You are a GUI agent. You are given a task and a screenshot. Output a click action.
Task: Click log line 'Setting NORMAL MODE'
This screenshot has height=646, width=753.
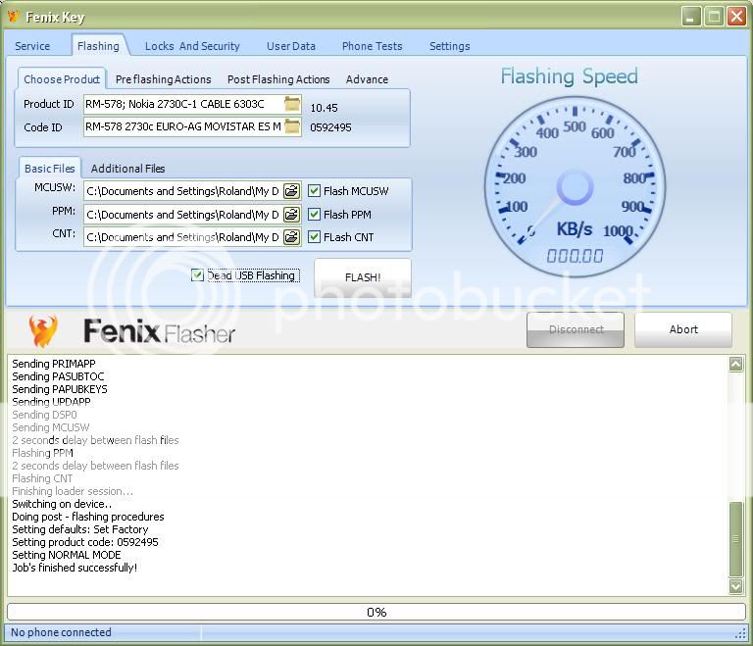pyautogui.click(x=67, y=555)
